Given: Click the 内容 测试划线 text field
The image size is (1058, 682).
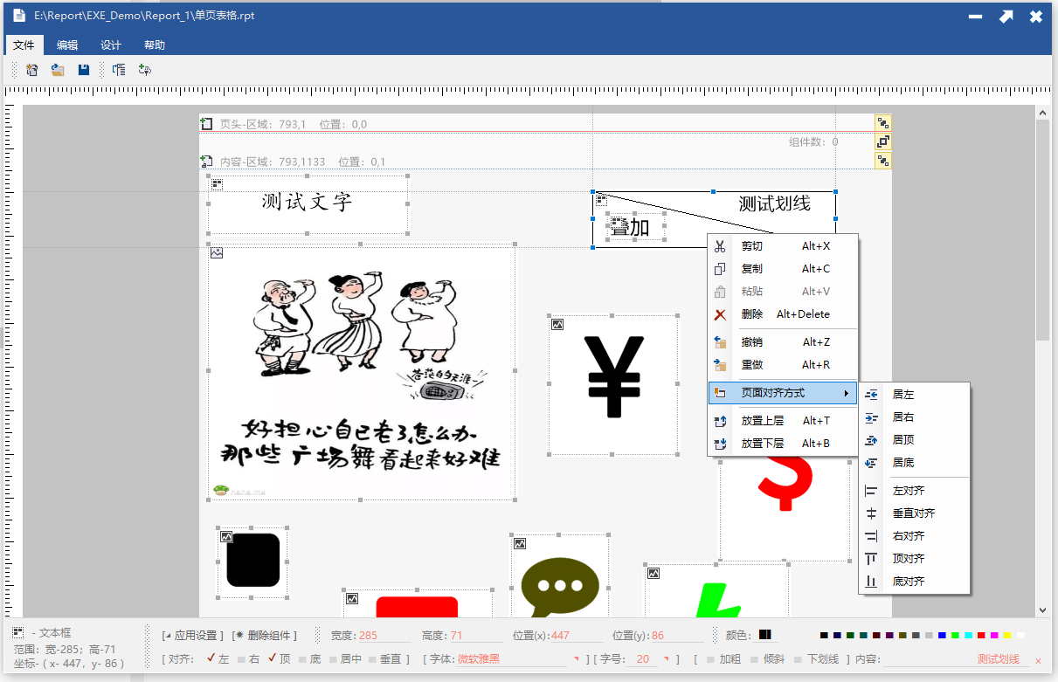Looking at the screenshot, I should point(956,659).
